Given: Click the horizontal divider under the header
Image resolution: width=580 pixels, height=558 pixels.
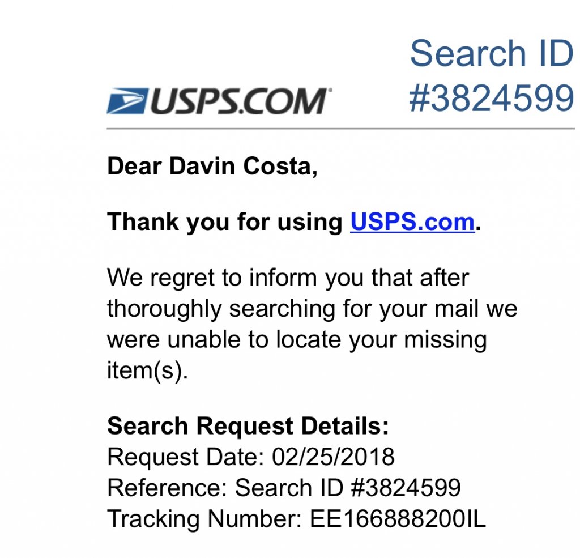Looking at the screenshot, I should click(340, 129).
